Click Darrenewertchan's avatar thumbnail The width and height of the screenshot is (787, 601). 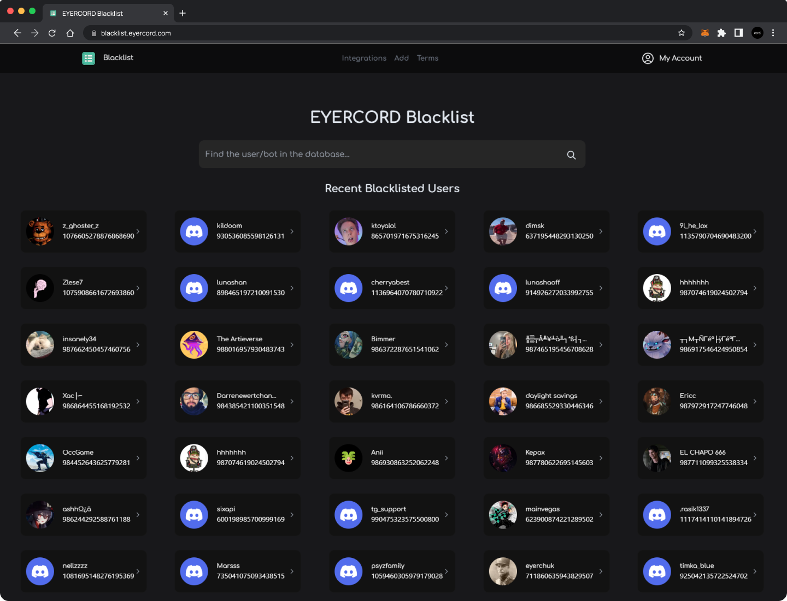(194, 401)
